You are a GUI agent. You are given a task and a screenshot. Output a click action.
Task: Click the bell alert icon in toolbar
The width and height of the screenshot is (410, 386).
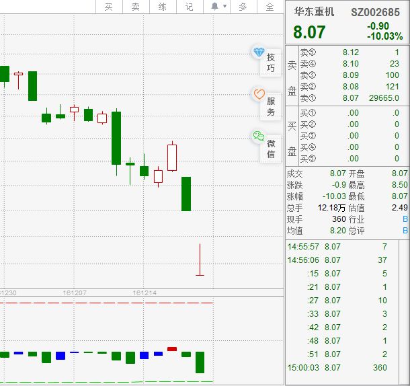pos(214,7)
